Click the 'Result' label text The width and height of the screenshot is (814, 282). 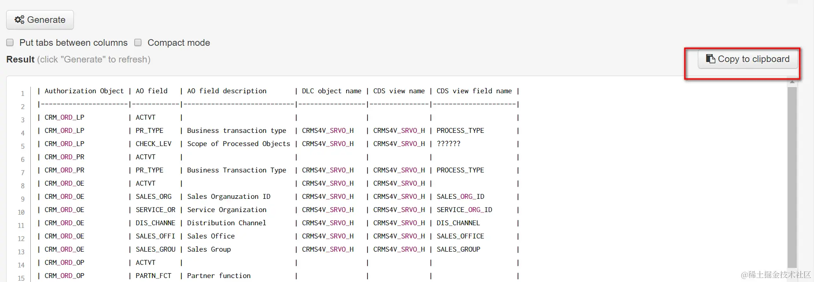point(20,59)
